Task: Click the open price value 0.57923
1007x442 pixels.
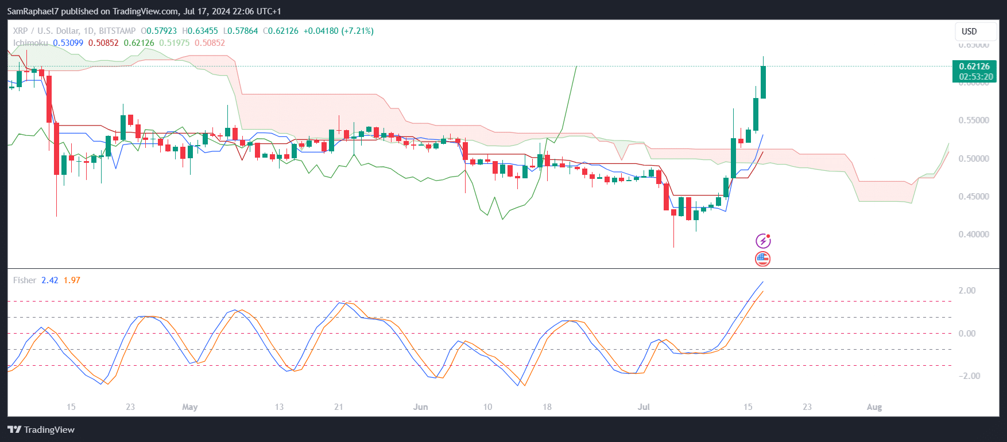Action: [161, 31]
